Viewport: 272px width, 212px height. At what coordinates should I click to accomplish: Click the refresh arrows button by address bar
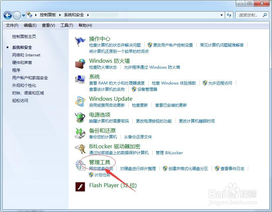229,15
